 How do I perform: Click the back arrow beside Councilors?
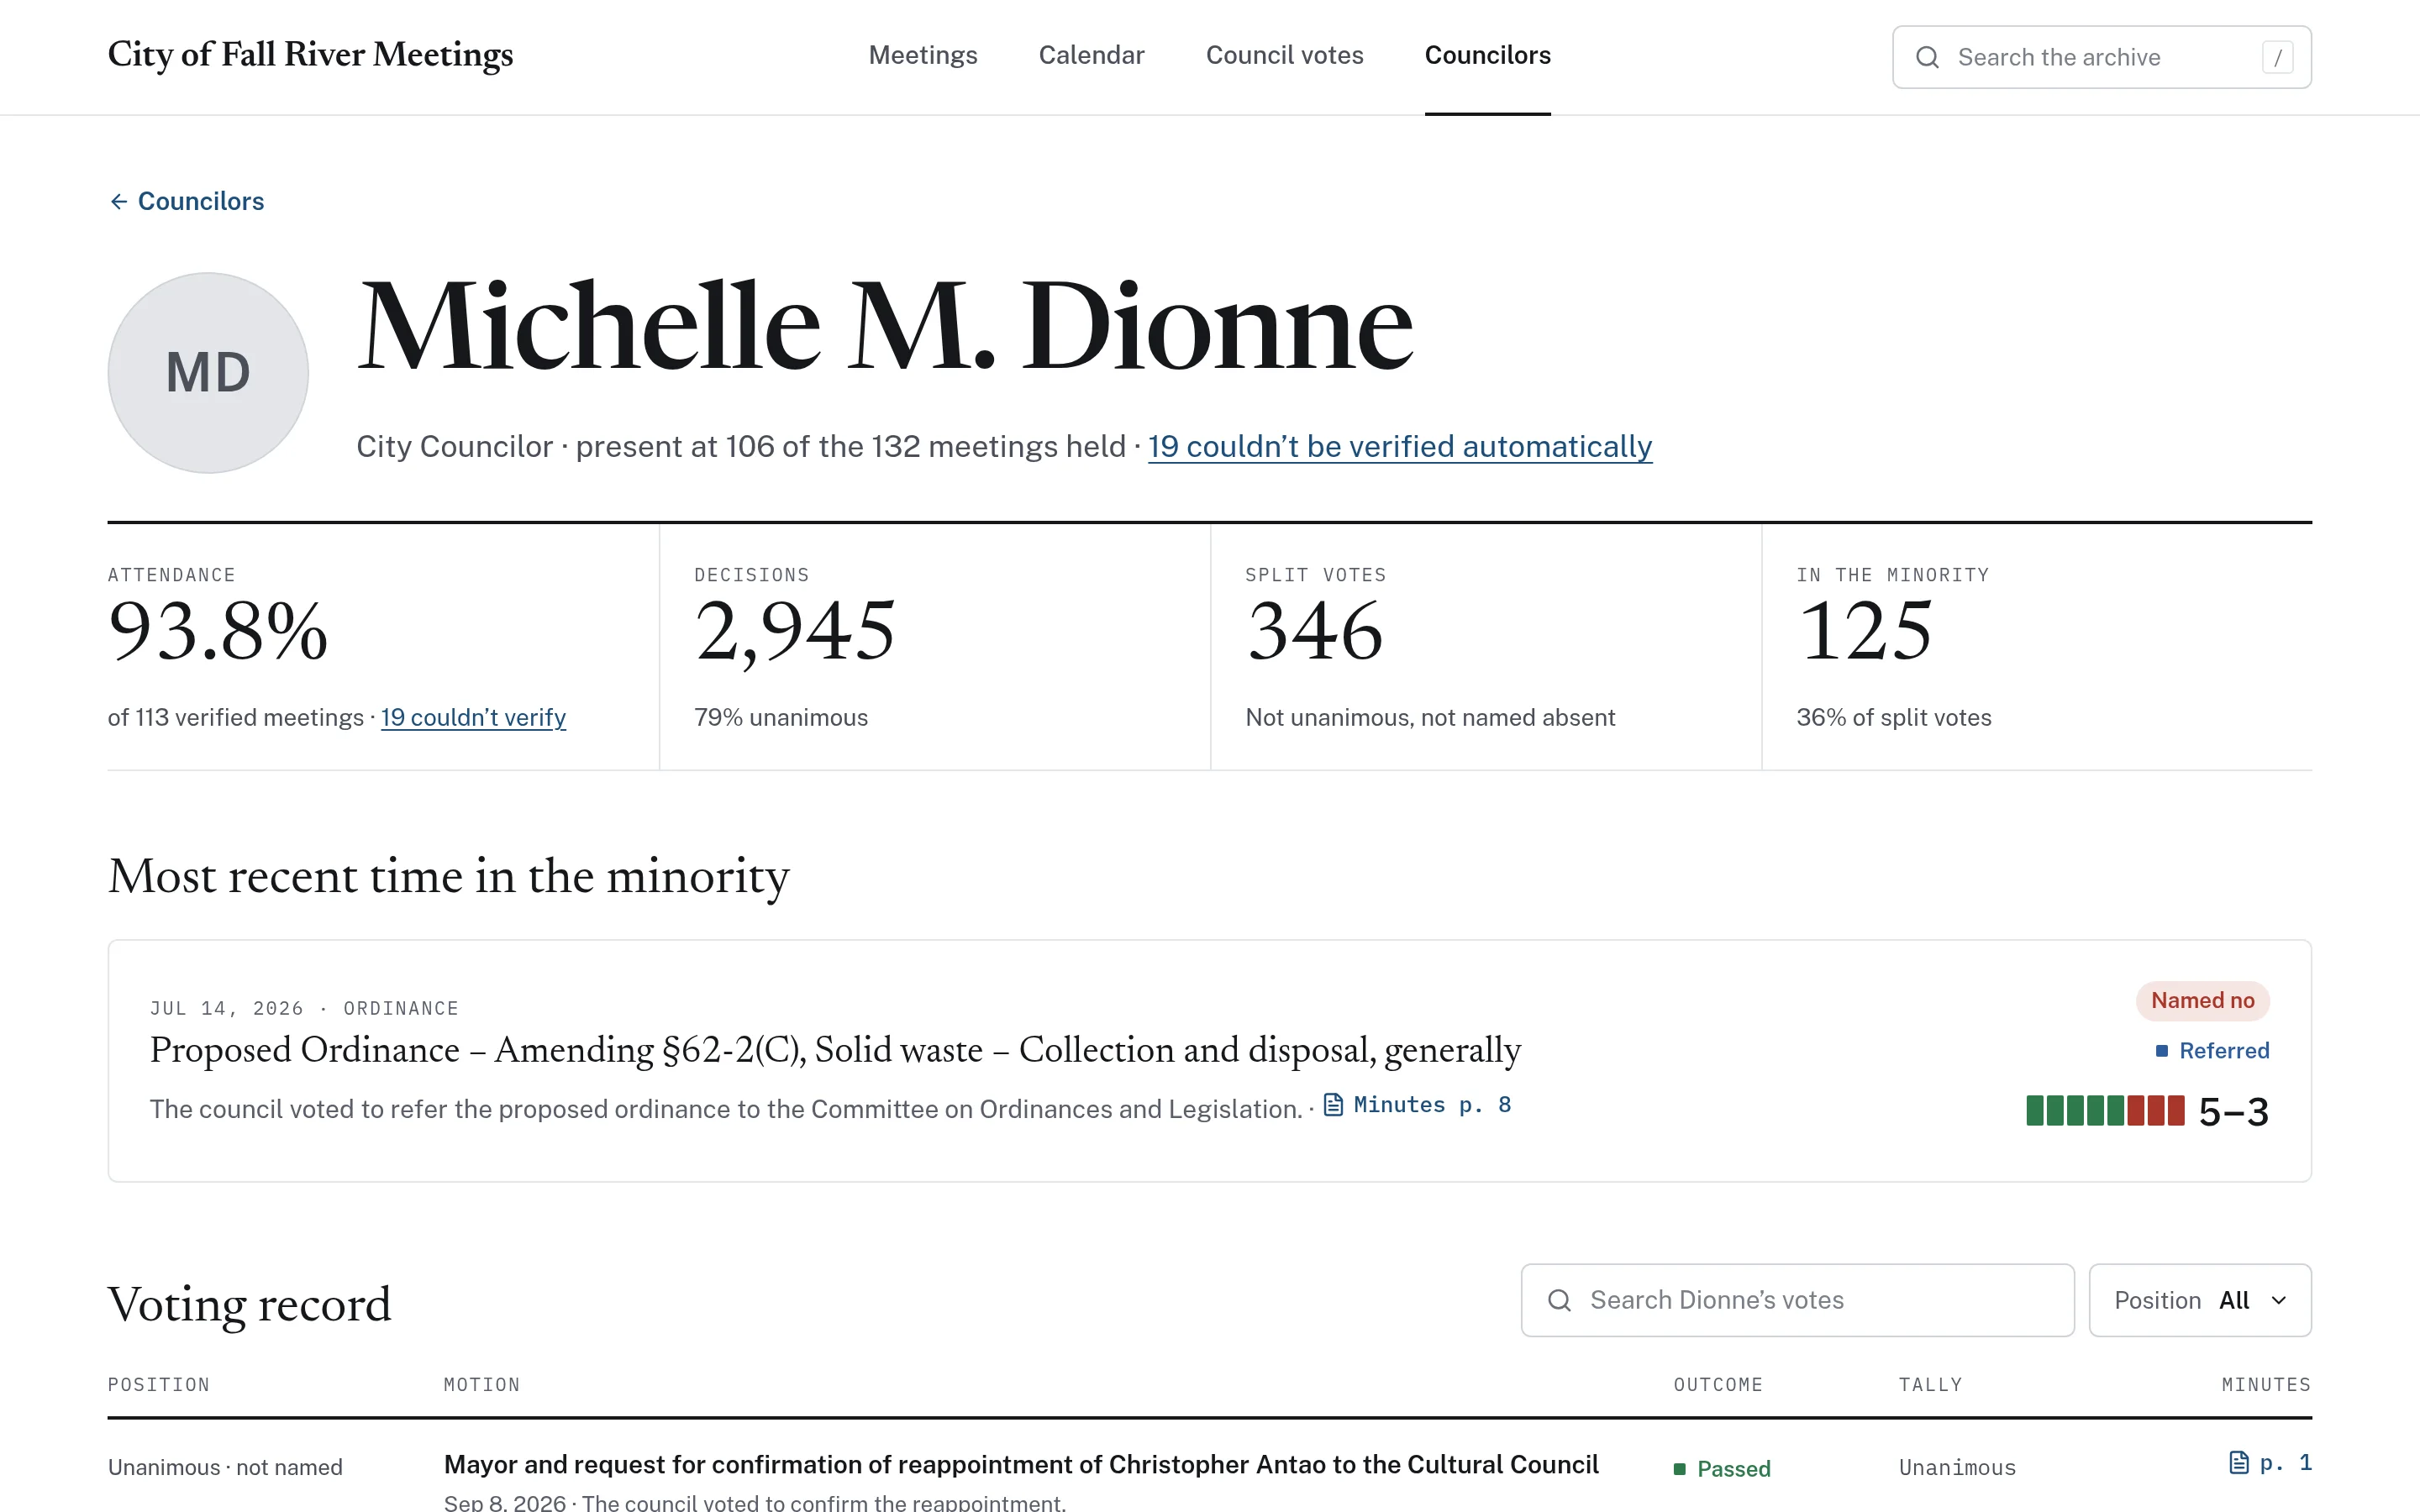(118, 202)
